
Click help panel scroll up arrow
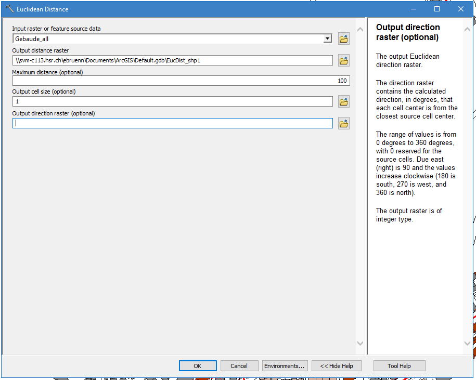click(467, 29)
